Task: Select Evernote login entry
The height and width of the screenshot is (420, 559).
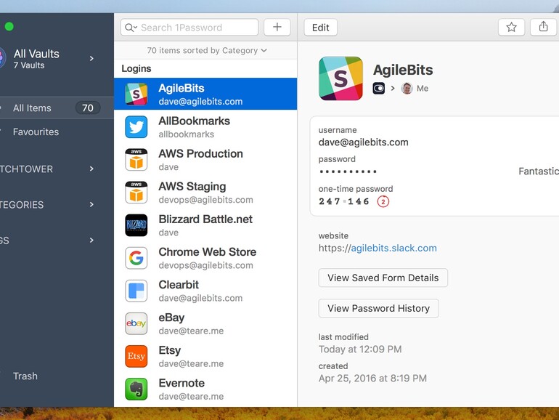Action: coord(205,389)
